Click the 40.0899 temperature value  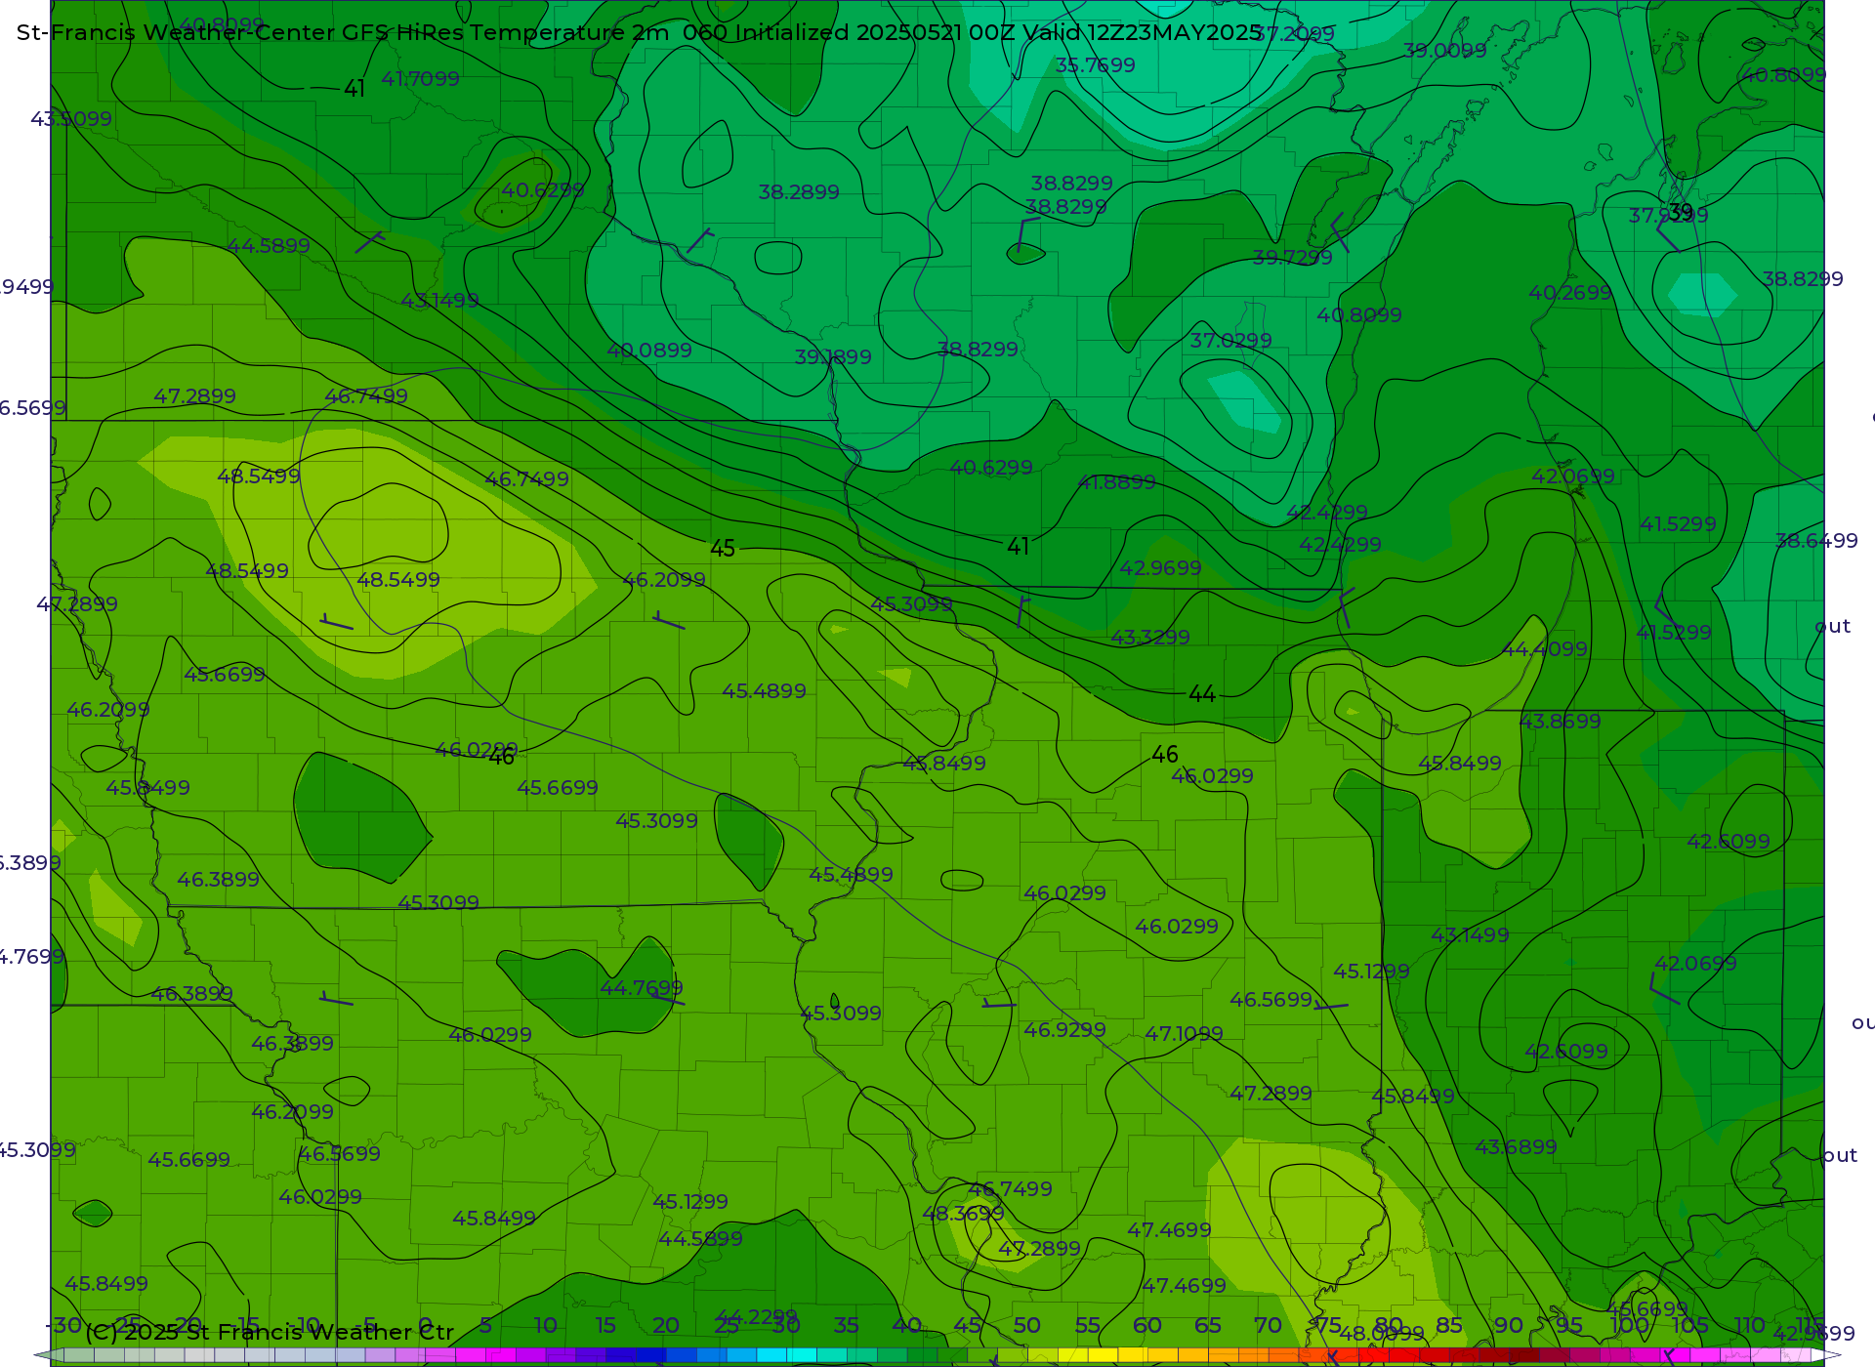[649, 351]
